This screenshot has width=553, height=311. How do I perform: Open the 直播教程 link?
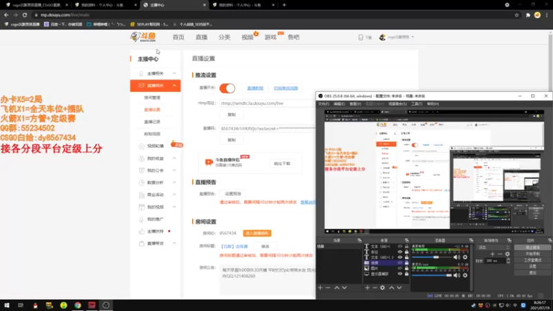pos(255,88)
